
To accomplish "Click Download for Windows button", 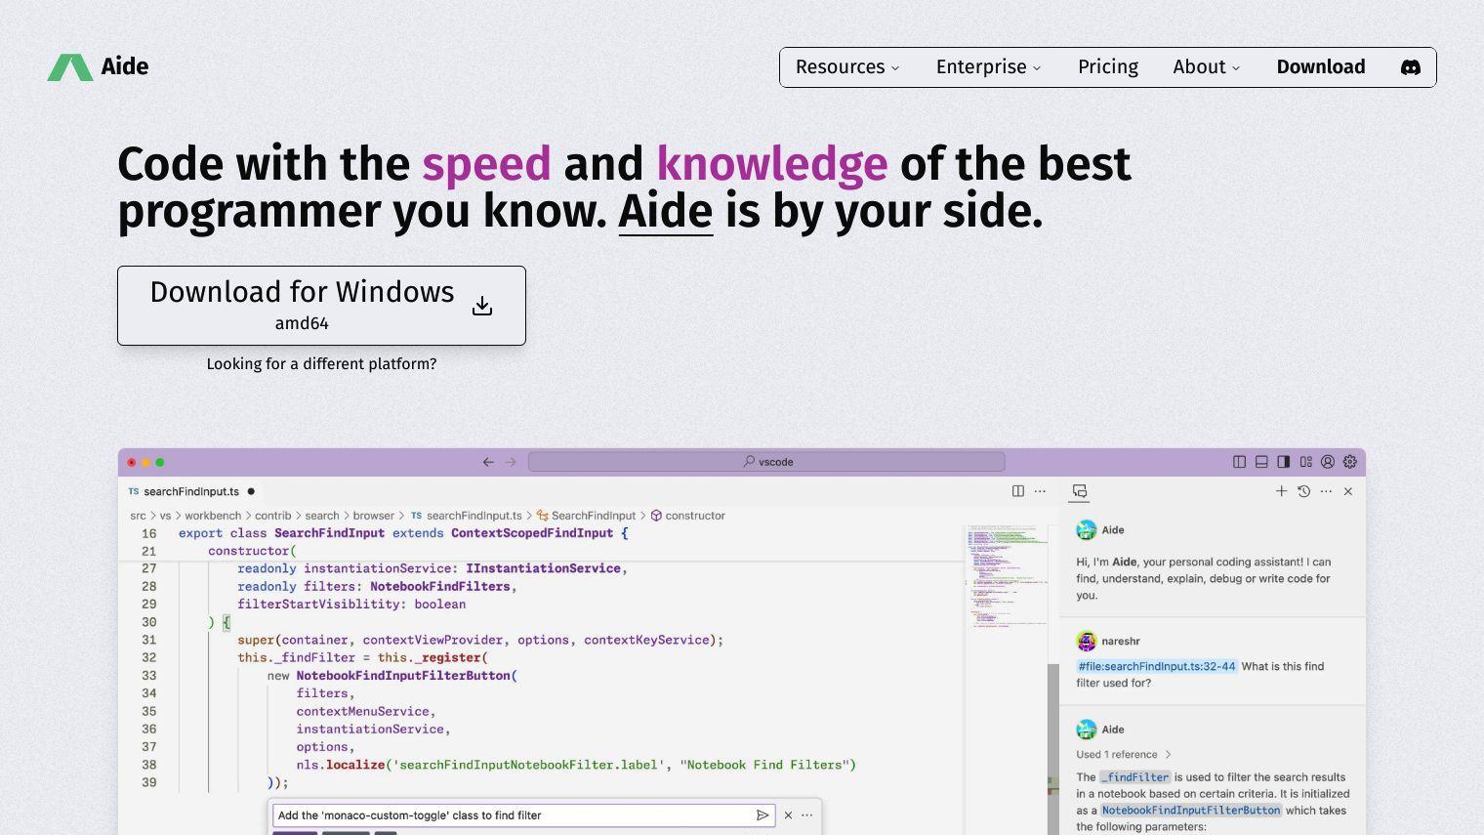I will (321, 306).
